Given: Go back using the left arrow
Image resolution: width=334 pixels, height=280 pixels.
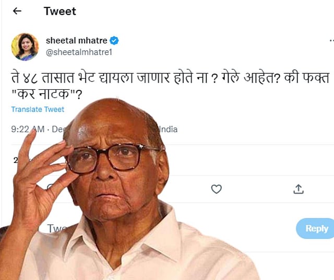Looking at the screenshot, I should pyautogui.click(x=17, y=11).
